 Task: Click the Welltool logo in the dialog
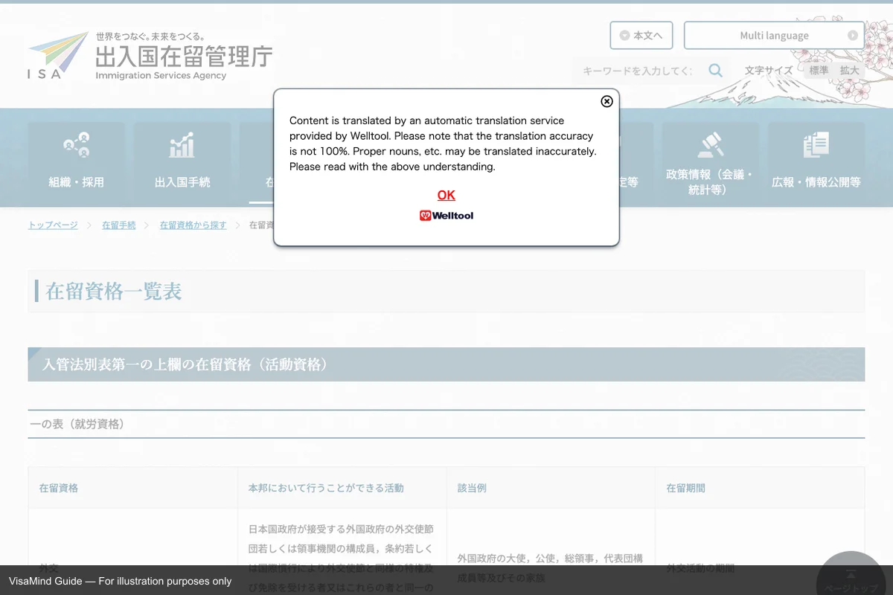(x=446, y=215)
